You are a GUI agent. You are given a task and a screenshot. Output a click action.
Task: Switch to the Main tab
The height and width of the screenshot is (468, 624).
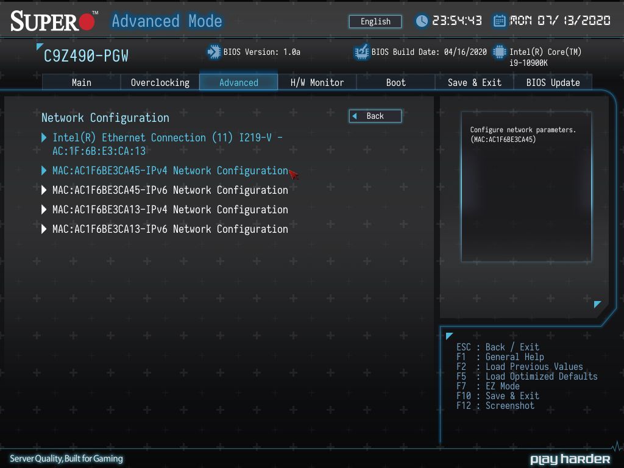81,82
